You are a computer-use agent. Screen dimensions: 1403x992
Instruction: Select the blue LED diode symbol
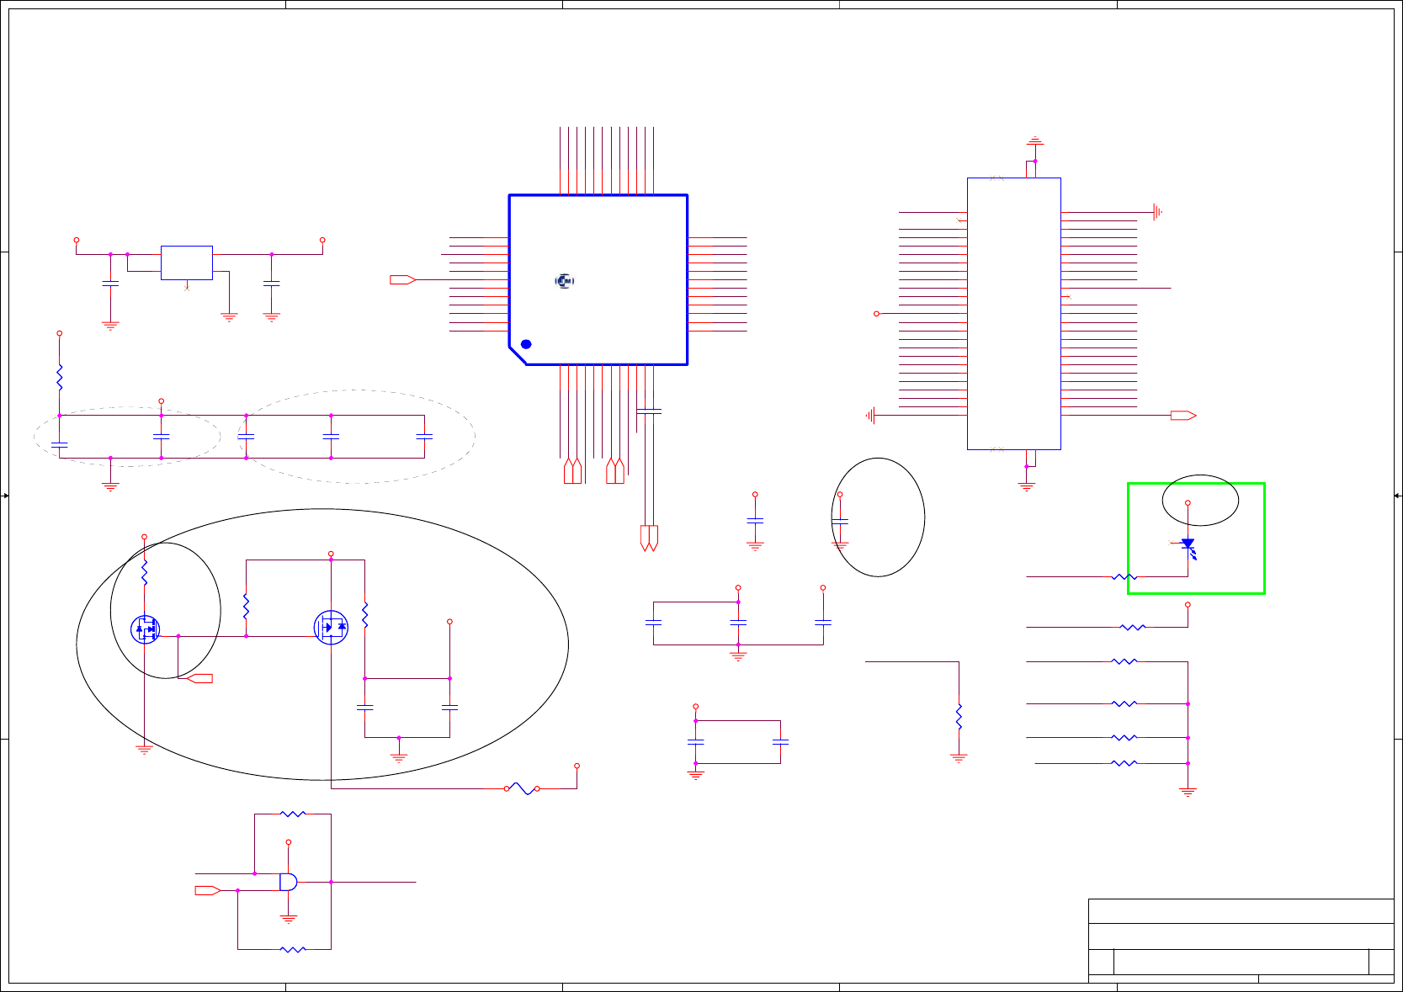1188,548
